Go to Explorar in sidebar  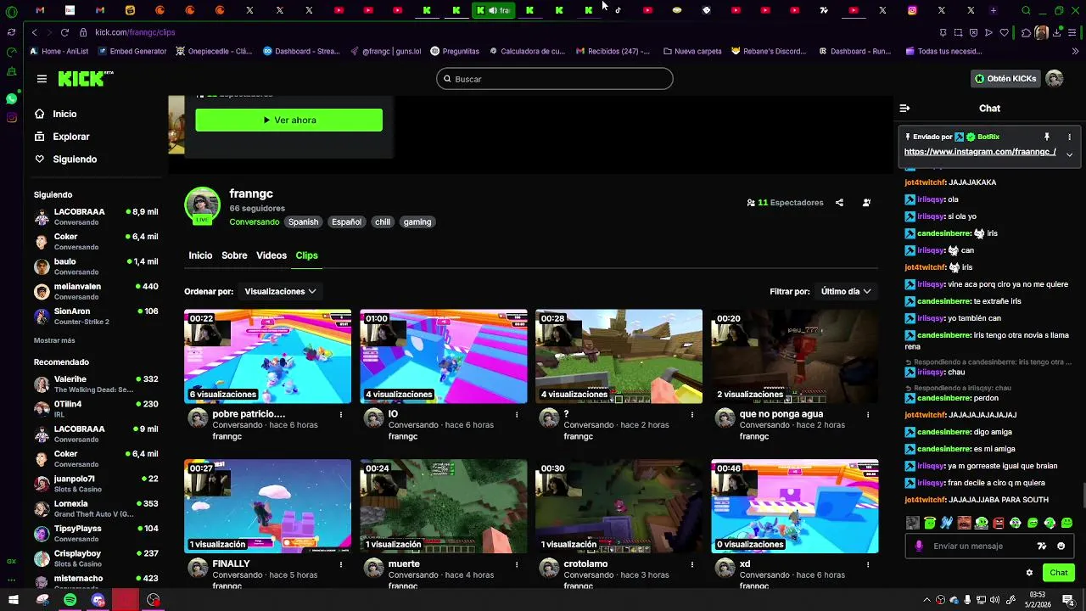62,137
